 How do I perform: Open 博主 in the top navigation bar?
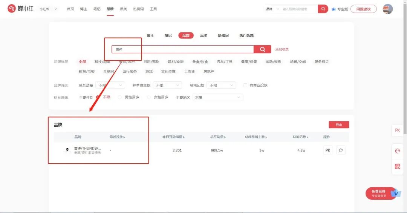point(84,9)
